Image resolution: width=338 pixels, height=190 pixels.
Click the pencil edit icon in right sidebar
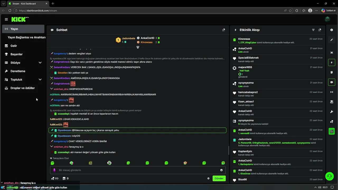coord(332,40)
